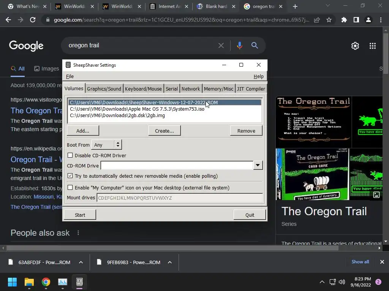This screenshot has width=389, height=291.
Task: Open JIT Compiler tab
Action: pyautogui.click(x=251, y=89)
